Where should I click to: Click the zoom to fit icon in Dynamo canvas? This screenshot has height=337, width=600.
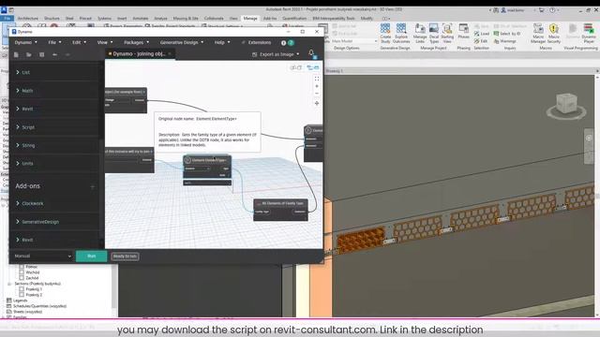[x=317, y=79]
